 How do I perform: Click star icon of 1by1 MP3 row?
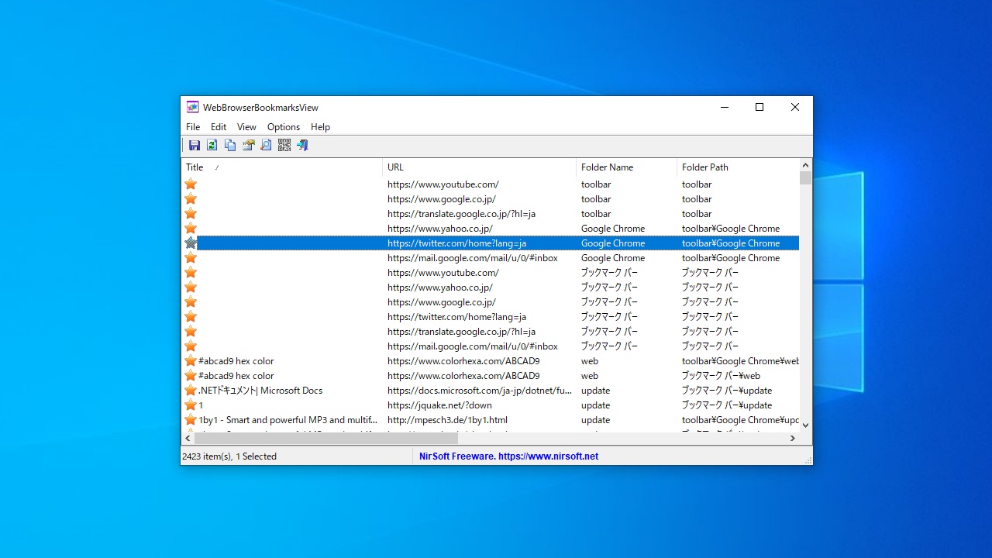click(x=191, y=420)
